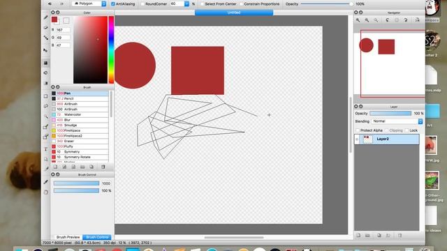Enable Constrain Proportions checkbox
This screenshot has height=251, width=447.
tap(241, 4)
